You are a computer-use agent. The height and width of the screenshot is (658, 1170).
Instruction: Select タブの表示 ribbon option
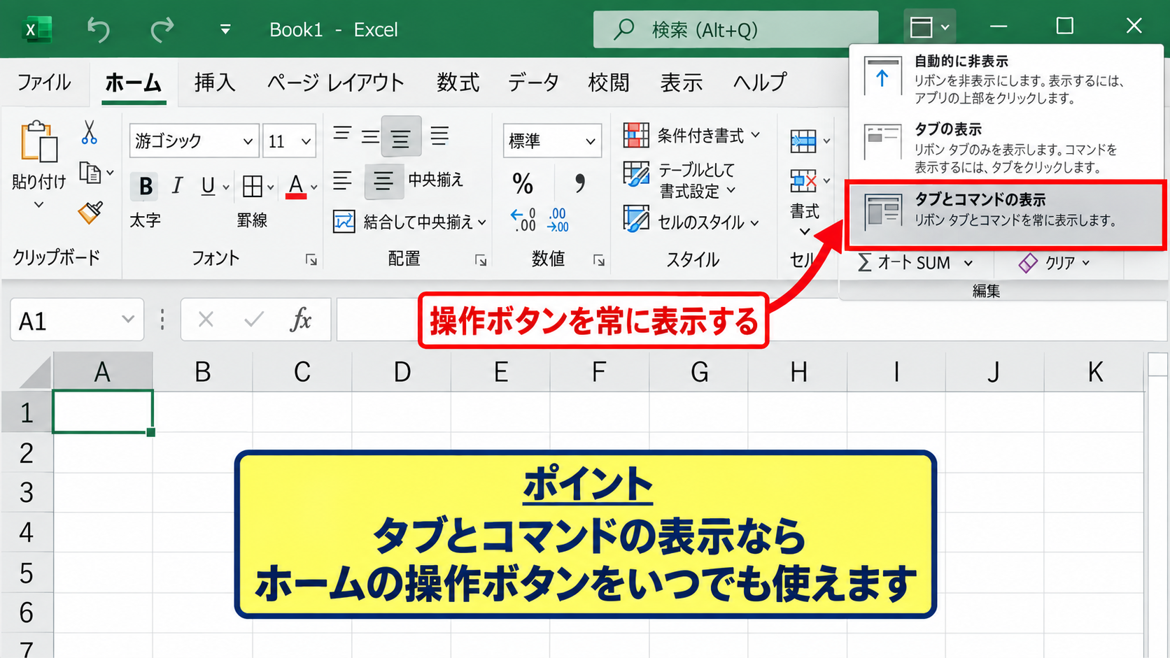pyautogui.click(x=1005, y=147)
